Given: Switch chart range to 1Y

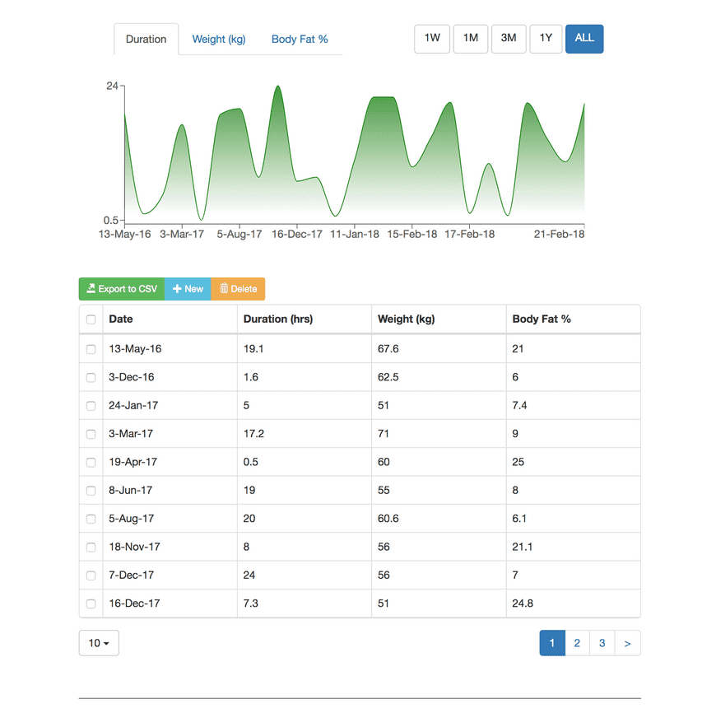Looking at the screenshot, I should (x=546, y=39).
